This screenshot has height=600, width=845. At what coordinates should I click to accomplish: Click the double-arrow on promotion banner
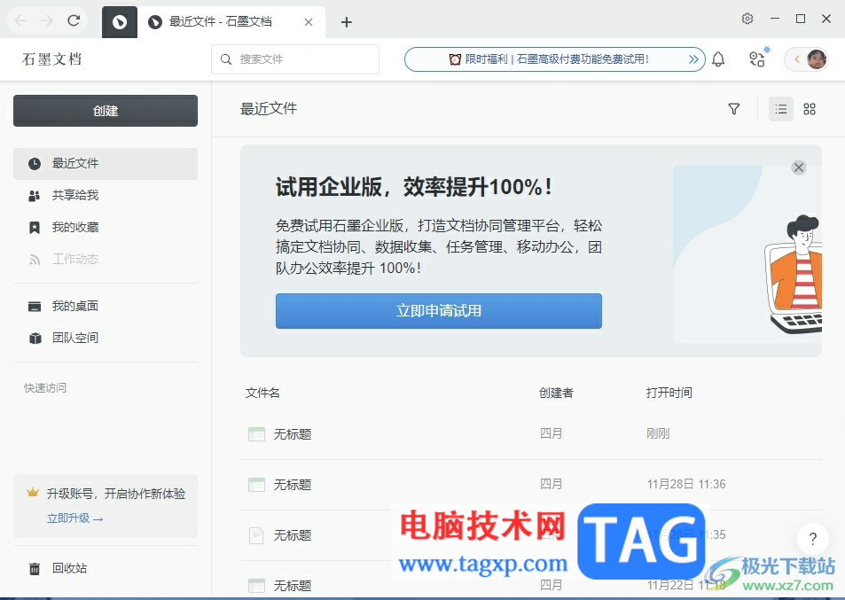(693, 59)
